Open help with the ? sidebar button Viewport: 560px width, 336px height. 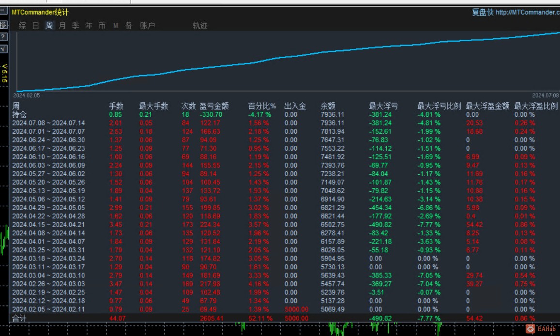click(x=3, y=37)
